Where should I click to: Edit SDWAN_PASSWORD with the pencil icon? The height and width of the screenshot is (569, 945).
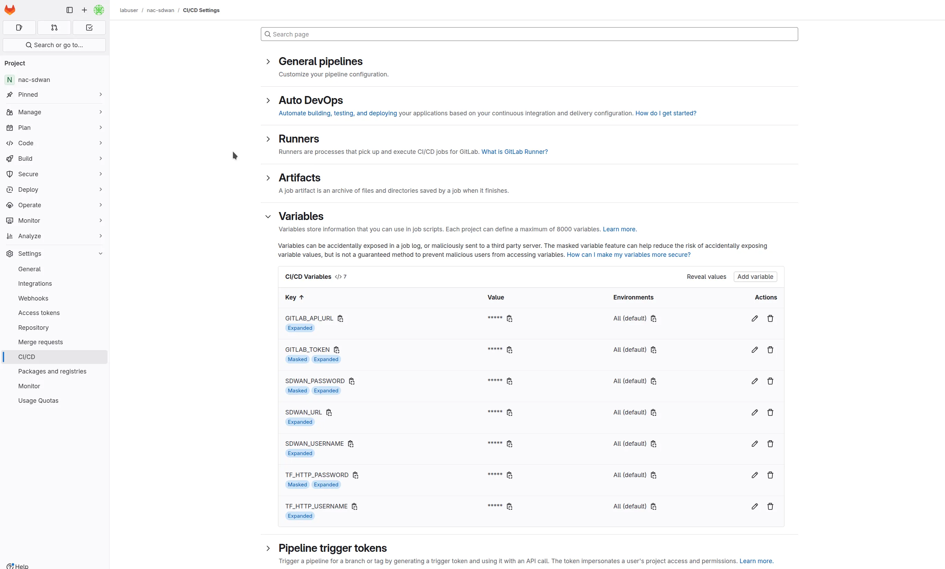click(754, 381)
